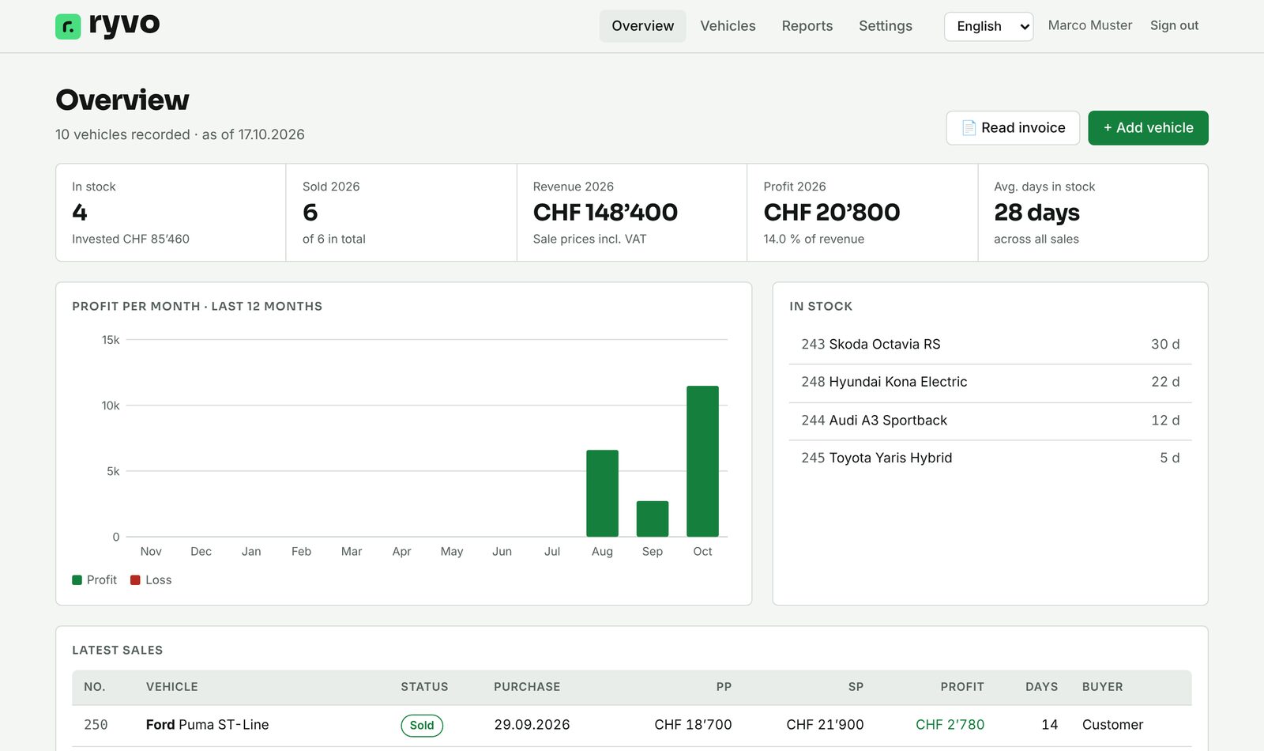Click the Oct profit bar
The image size is (1264, 751).
coord(702,462)
